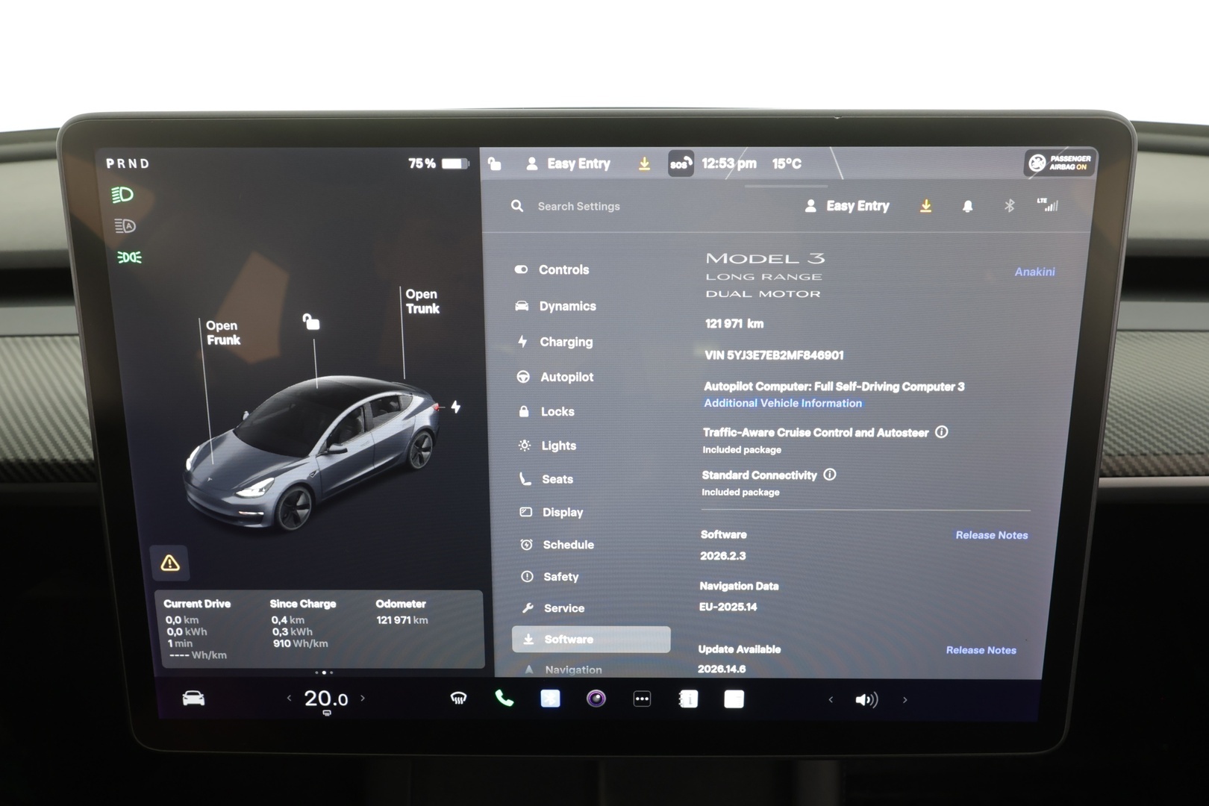Increase cabin temperature with right arrow
Screen dimensions: 1209x806
(x=363, y=699)
